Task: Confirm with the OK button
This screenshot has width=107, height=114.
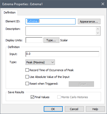Action: click(53, 109)
